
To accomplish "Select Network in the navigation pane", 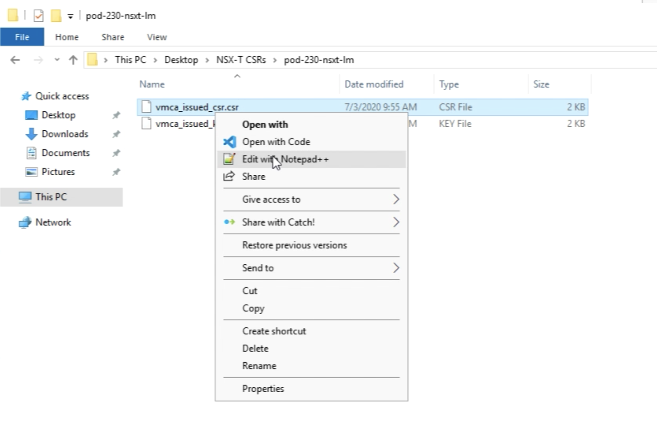I will (x=53, y=222).
